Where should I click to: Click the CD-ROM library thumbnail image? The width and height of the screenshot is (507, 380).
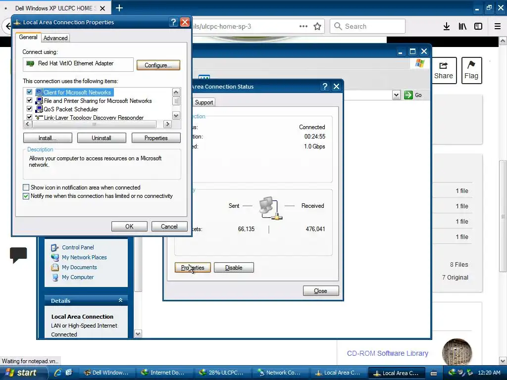(457, 353)
